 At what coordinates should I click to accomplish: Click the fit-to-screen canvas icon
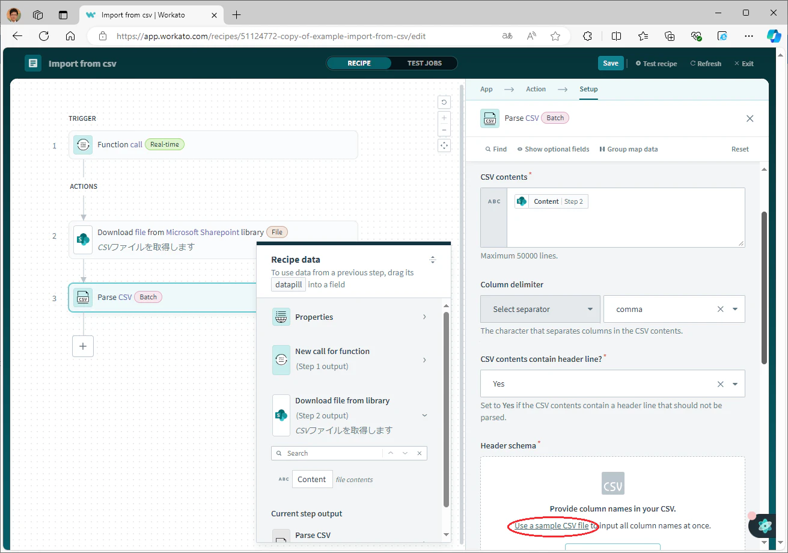444,145
